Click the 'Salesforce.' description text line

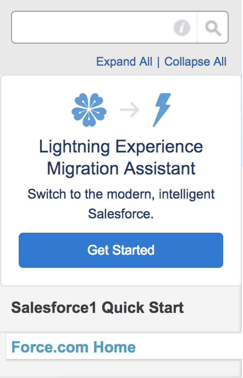(x=121, y=213)
